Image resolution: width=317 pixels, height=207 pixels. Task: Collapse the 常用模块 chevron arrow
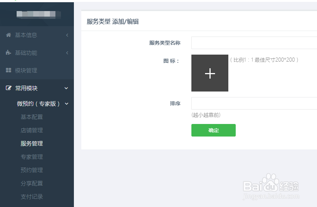coord(66,88)
